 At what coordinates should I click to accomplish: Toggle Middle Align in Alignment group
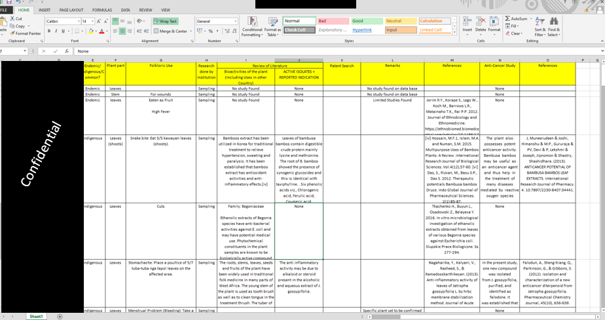pos(122,21)
